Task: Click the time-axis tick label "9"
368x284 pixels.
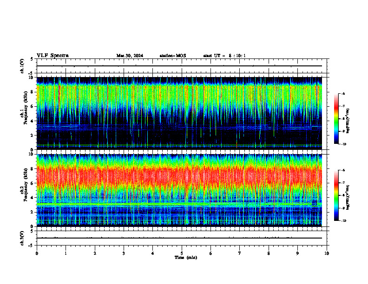Action: [x=297, y=253]
